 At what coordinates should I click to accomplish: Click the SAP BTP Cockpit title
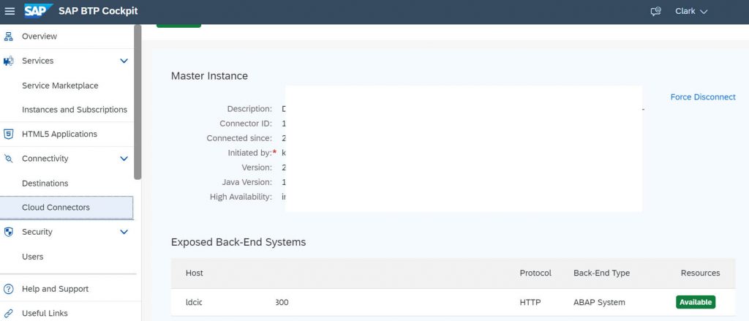(x=98, y=11)
